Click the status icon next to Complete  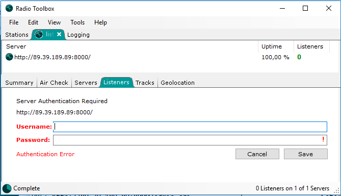[7, 188]
